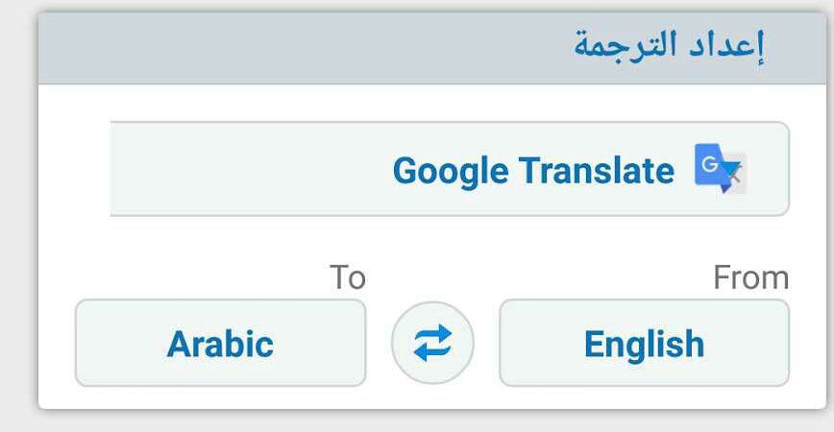Open the English source language dropdown

(644, 343)
